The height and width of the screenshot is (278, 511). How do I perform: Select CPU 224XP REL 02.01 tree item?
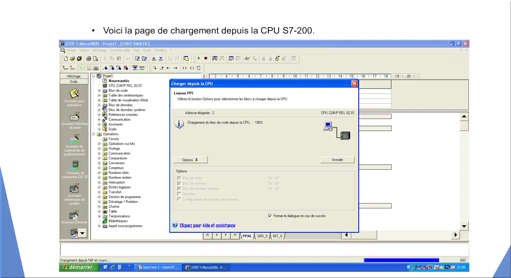(x=125, y=86)
